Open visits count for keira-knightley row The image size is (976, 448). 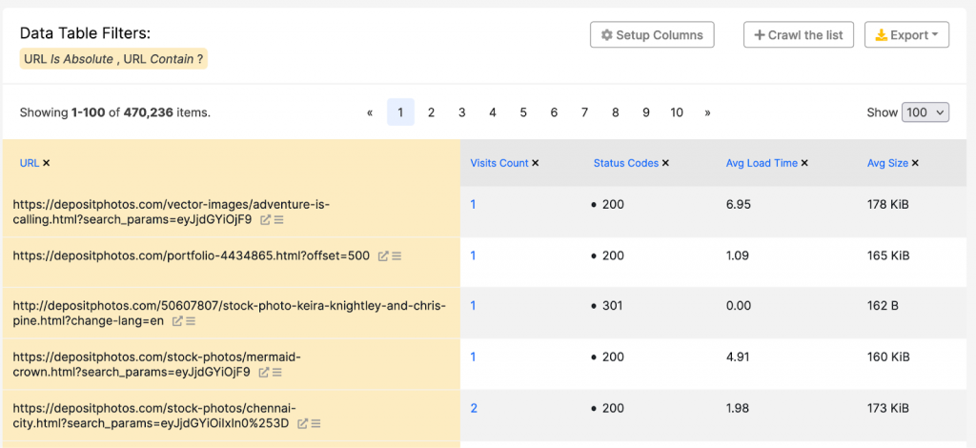[473, 306]
